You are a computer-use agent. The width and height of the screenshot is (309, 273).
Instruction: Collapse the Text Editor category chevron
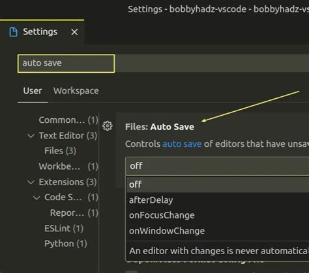coord(31,136)
